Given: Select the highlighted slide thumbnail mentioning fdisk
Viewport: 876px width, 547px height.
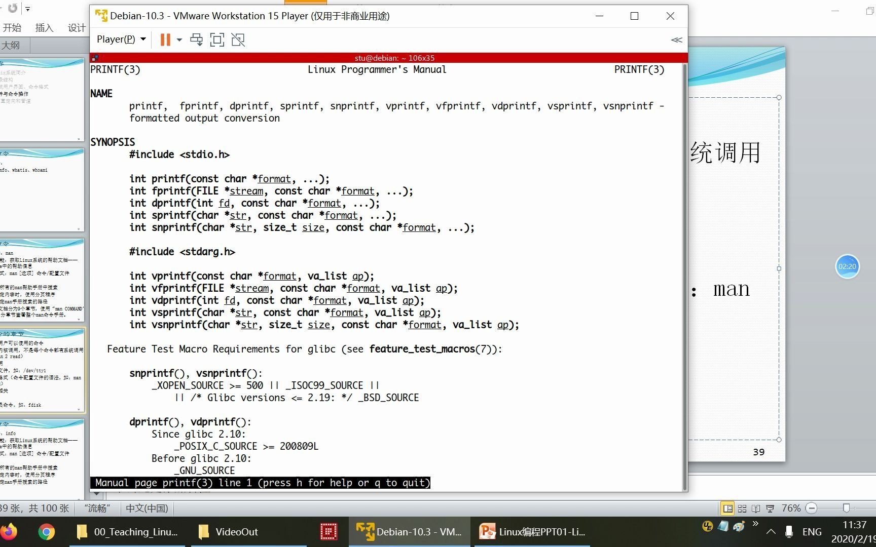Looking at the screenshot, I should click(42, 370).
